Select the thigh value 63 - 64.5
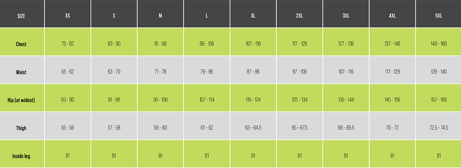 pyautogui.click(x=253, y=128)
